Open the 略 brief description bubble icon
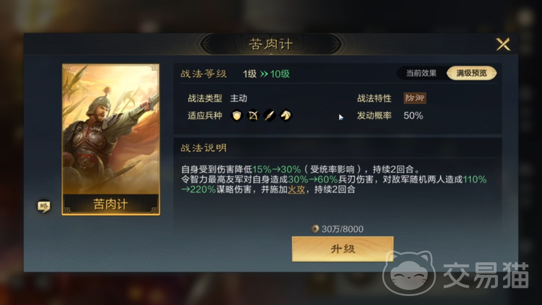 [x=44, y=207]
